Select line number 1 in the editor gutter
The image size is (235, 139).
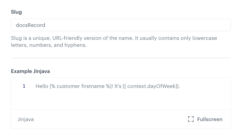point(24,86)
